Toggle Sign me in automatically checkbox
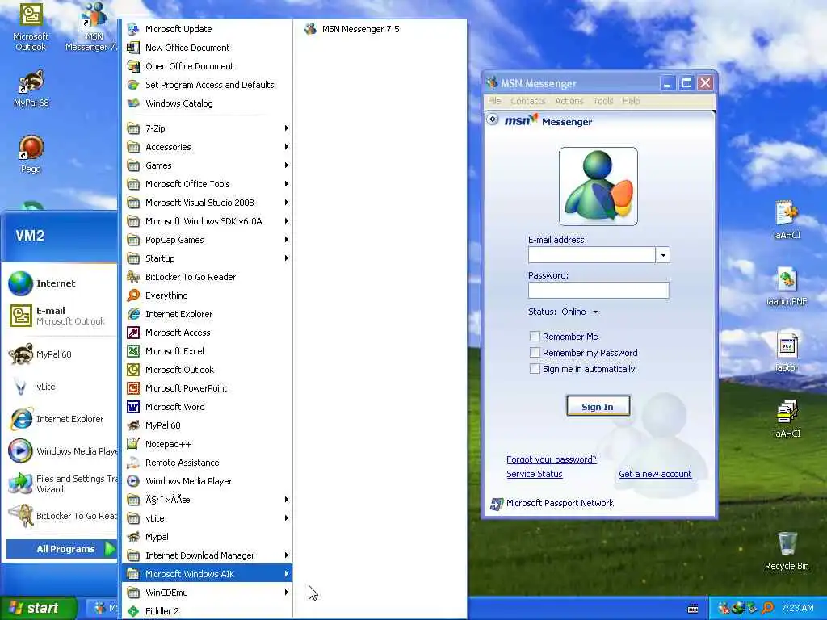Screen dimensions: 827x620 pyautogui.click(x=535, y=369)
